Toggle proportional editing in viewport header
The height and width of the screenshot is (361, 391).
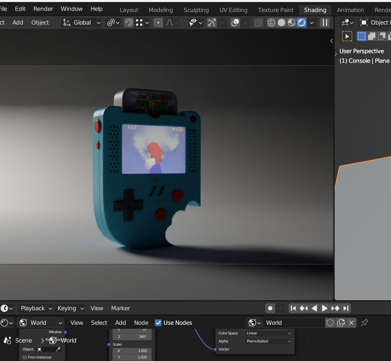[x=158, y=23]
